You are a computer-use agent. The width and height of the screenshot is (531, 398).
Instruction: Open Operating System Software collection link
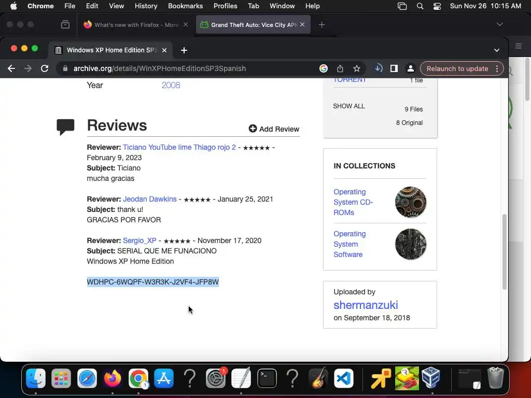tap(350, 244)
